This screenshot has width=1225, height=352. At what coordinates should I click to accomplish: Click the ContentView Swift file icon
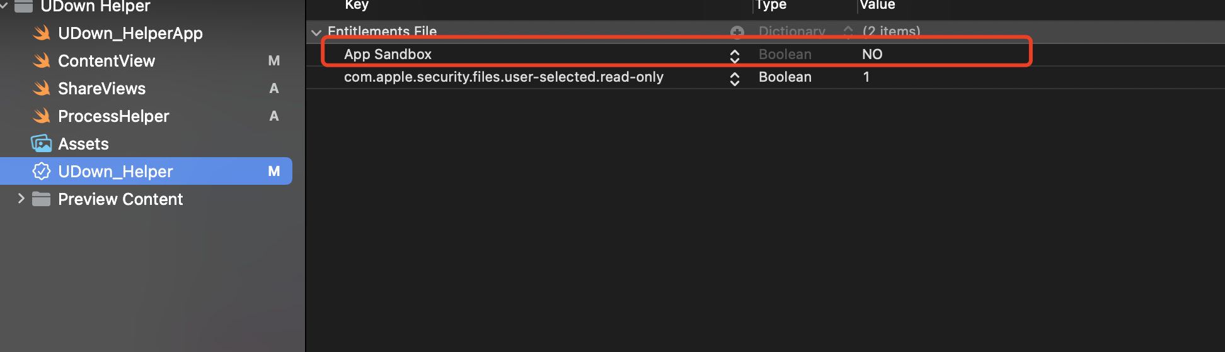[x=42, y=61]
